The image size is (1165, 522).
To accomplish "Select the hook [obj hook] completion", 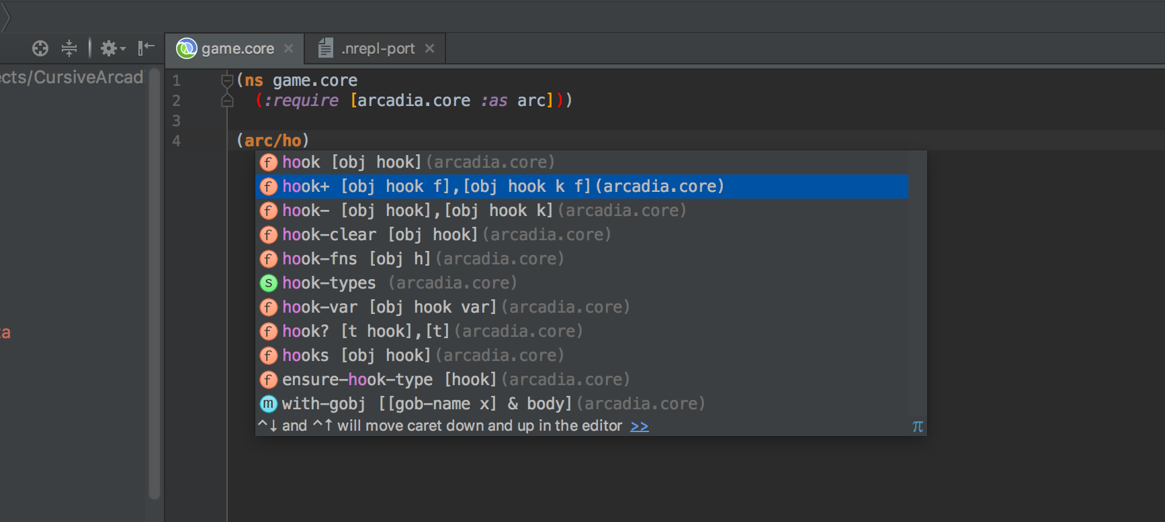I will tap(582, 162).
